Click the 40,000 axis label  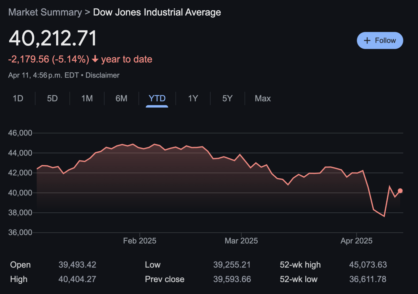tap(20, 193)
